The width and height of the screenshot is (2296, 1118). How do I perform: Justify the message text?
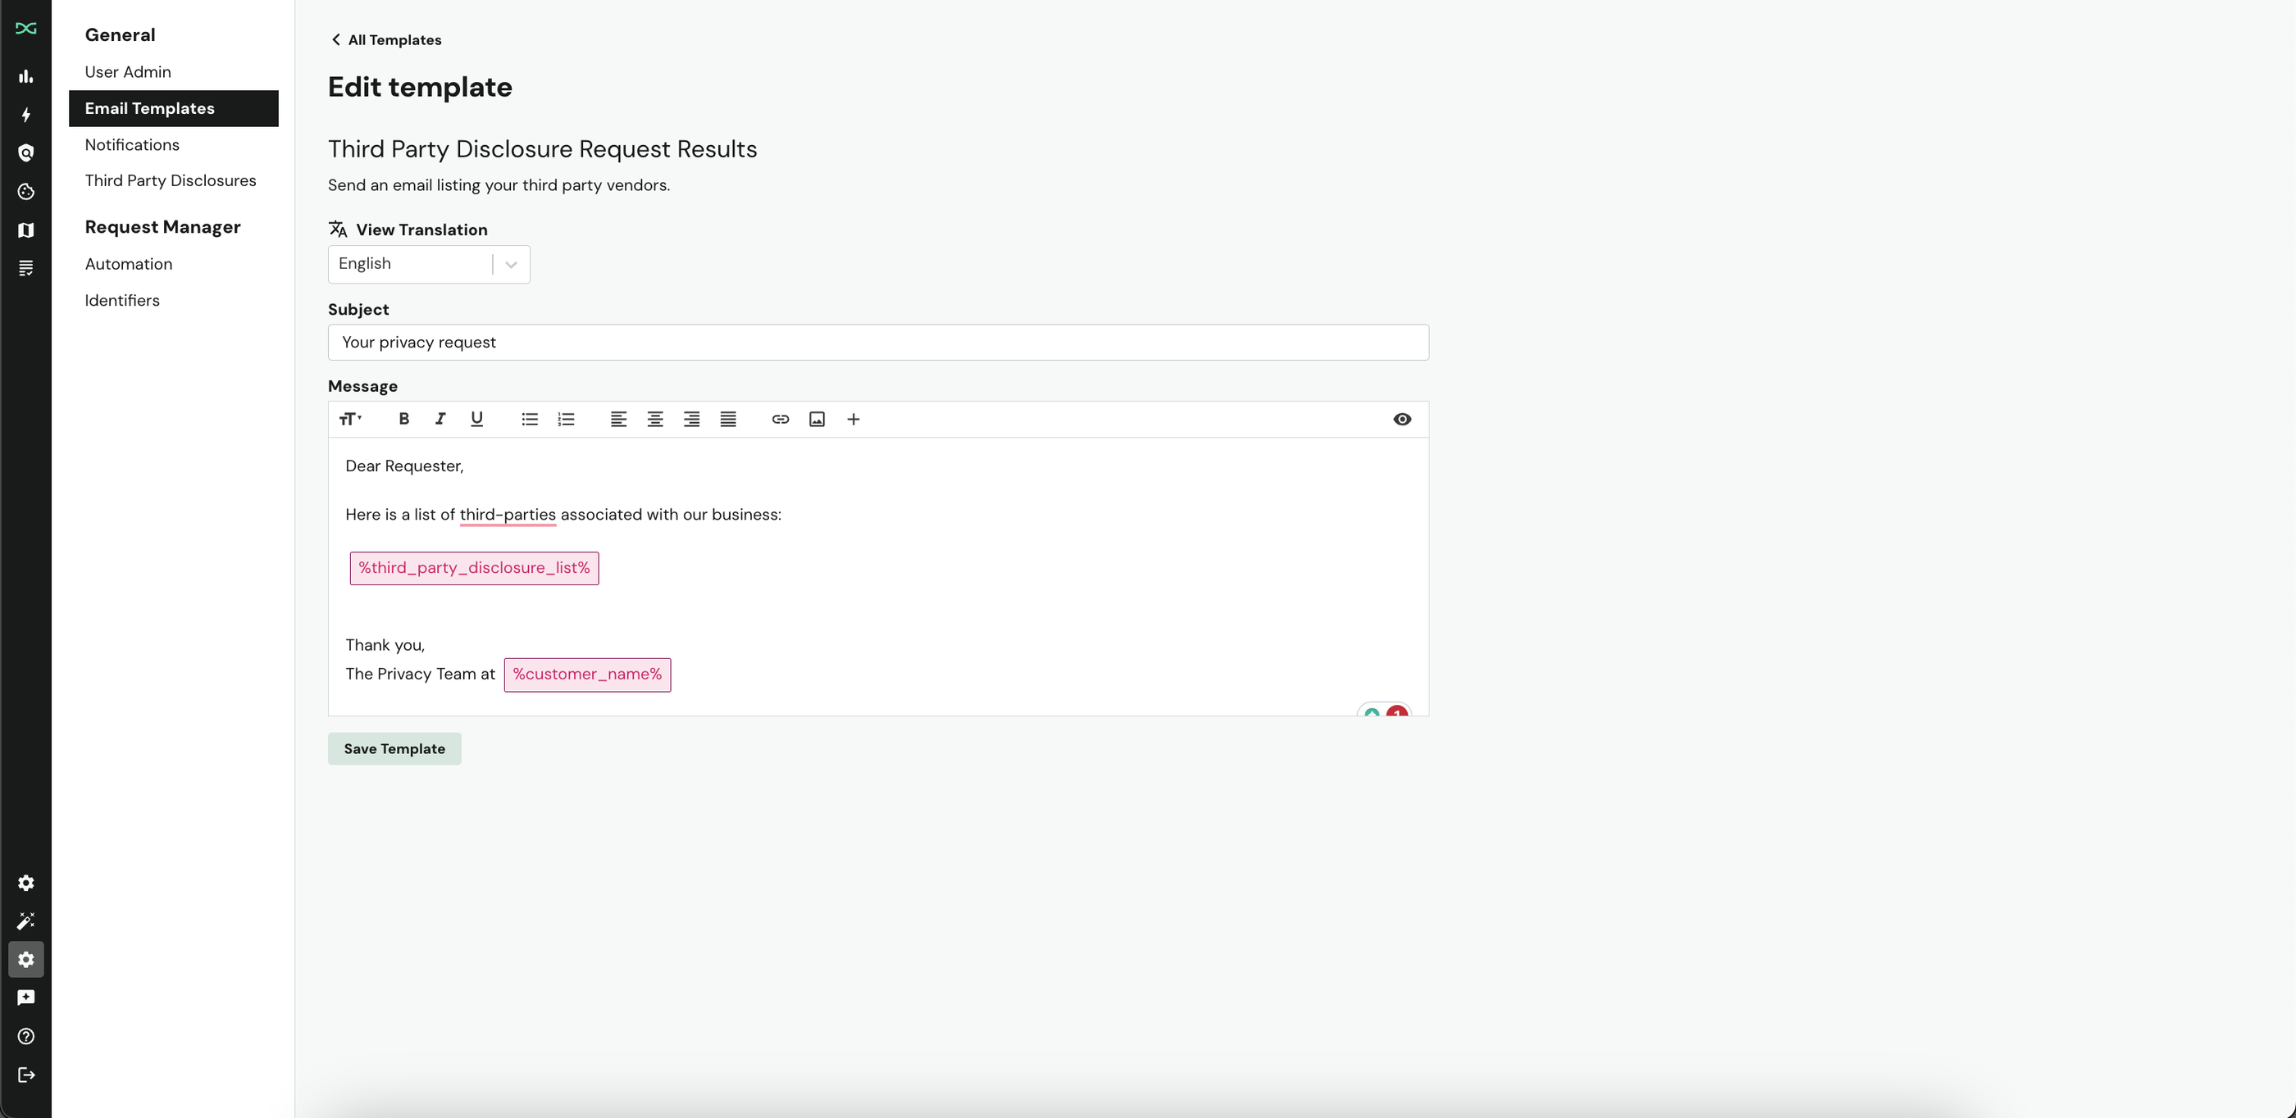coord(728,419)
